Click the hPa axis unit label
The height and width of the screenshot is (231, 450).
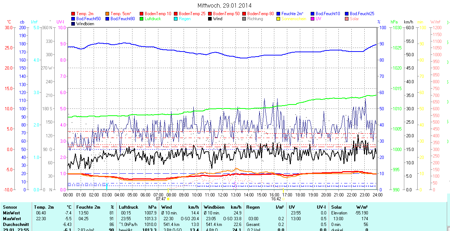pos(395,22)
